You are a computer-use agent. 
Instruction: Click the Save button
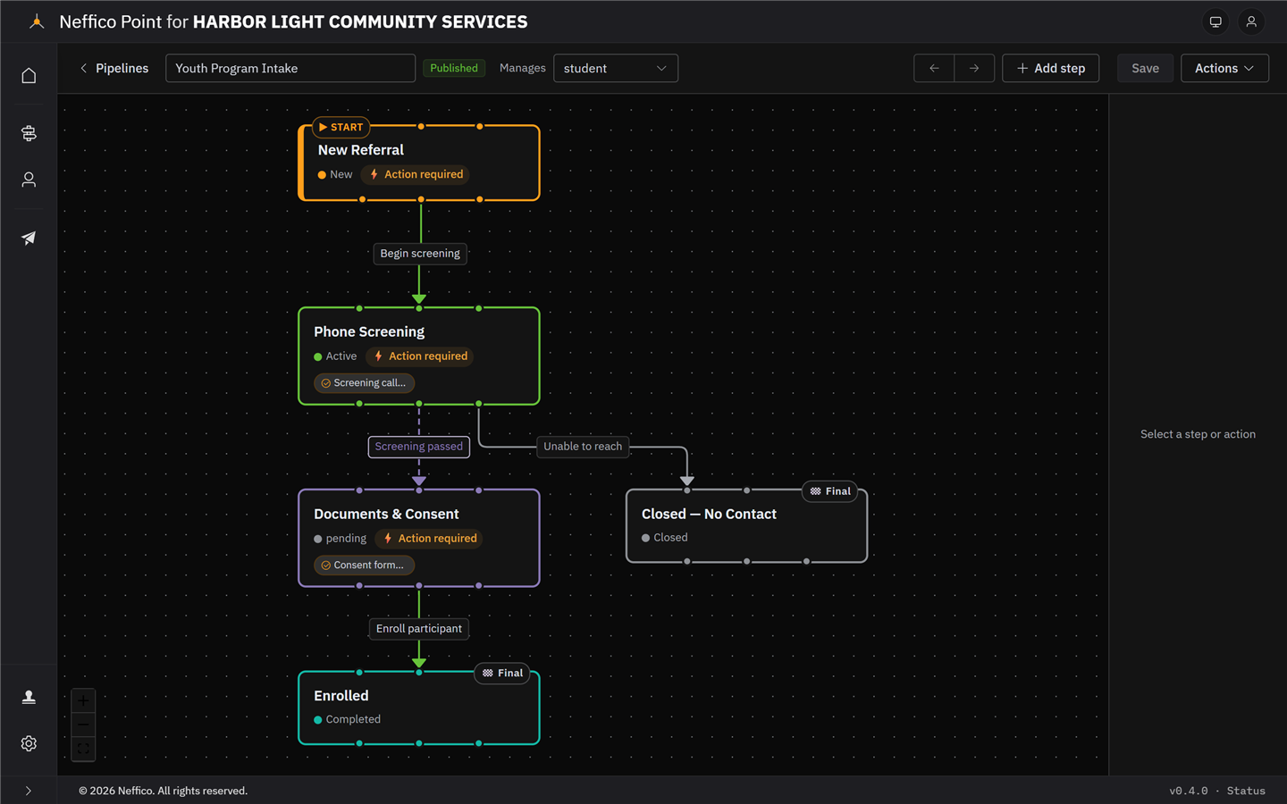(x=1145, y=68)
